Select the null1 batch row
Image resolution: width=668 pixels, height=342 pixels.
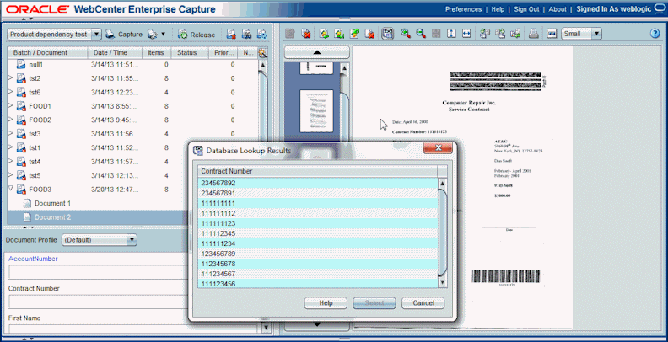132,65
